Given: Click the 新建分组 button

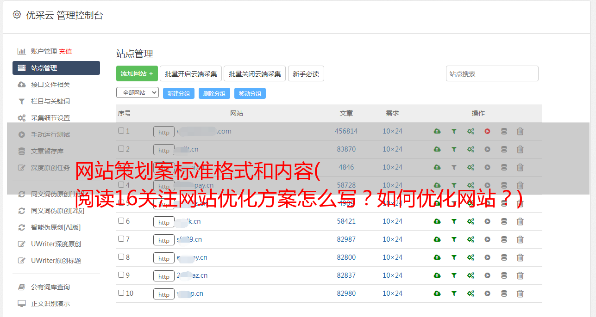Looking at the screenshot, I should pos(179,93).
